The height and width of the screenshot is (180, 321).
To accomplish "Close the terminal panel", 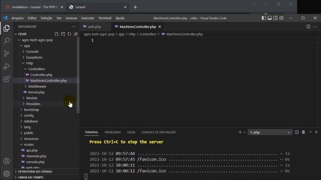I will 316,132.
